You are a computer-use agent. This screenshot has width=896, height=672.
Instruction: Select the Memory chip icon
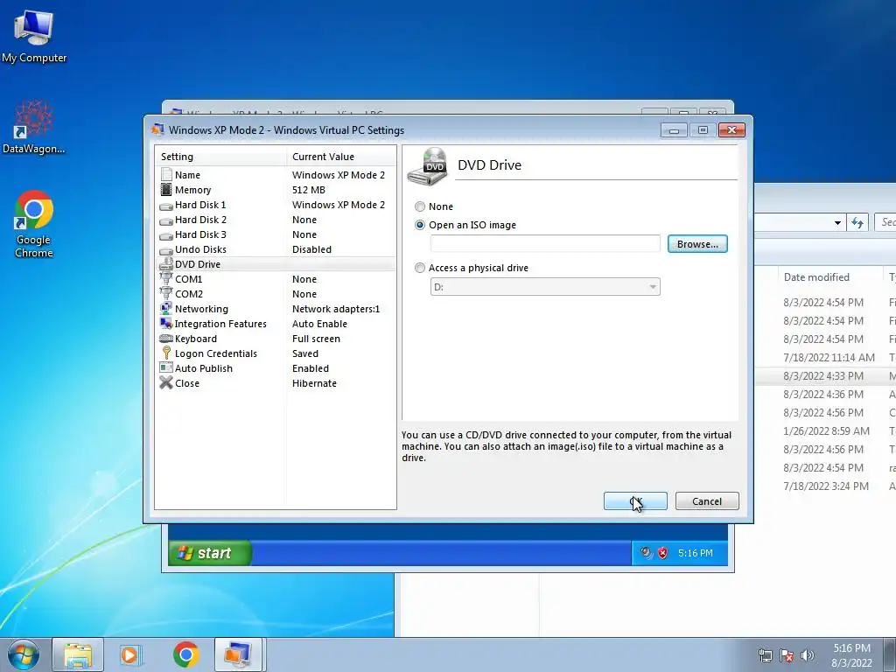click(x=166, y=190)
